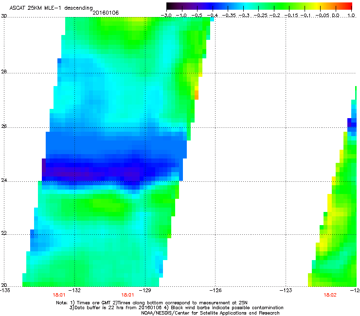Click the "-1.0" color scale label
Screen dimensions: 360x316
[x=181, y=16]
